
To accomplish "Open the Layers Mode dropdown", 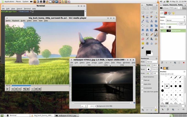I will click(x=176, y=20).
